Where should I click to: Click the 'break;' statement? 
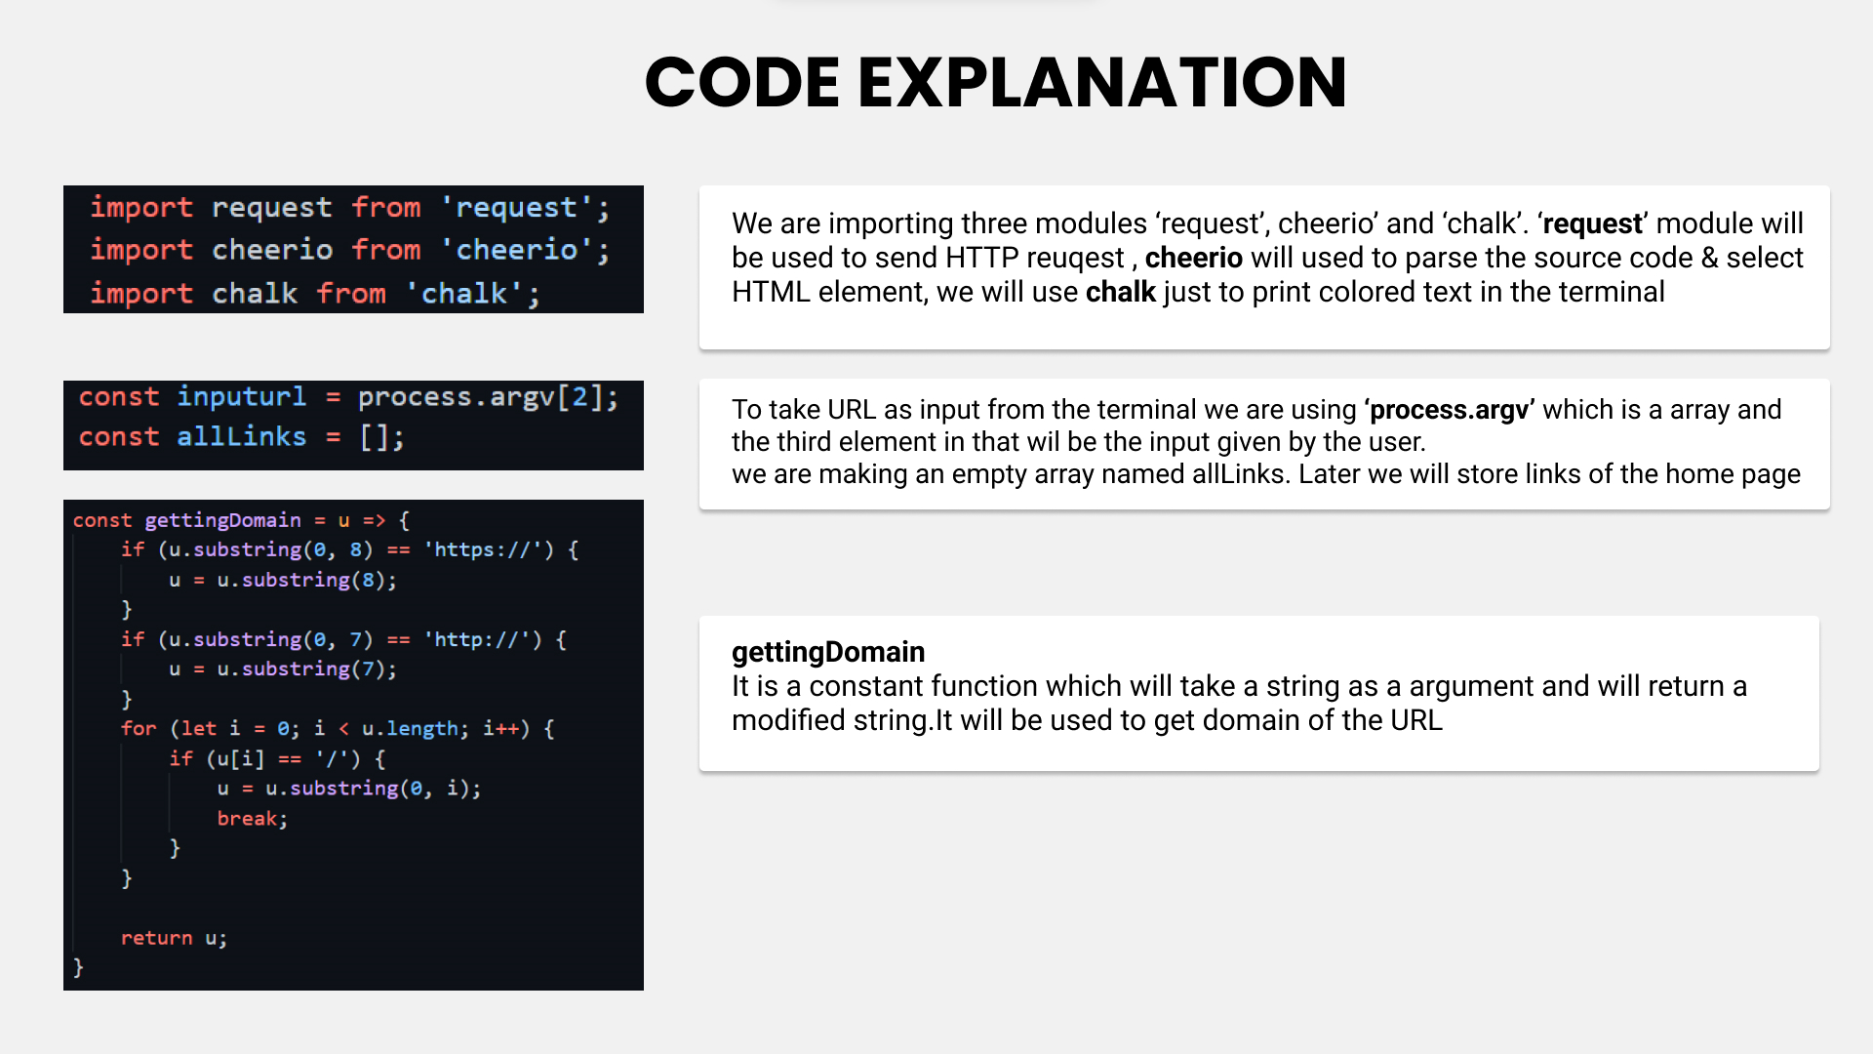pyautogui.click(x=253, y=818)
